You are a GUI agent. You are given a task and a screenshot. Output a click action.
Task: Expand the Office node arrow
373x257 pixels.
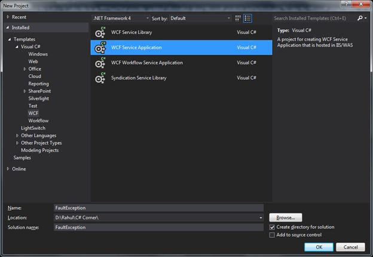[x=25, y=69]
